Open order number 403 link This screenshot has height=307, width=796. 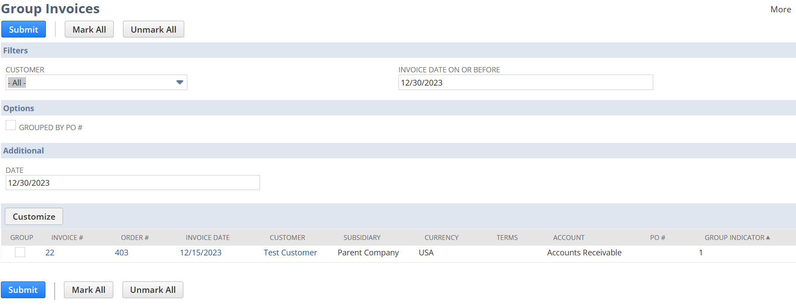(x=121, y=253)
